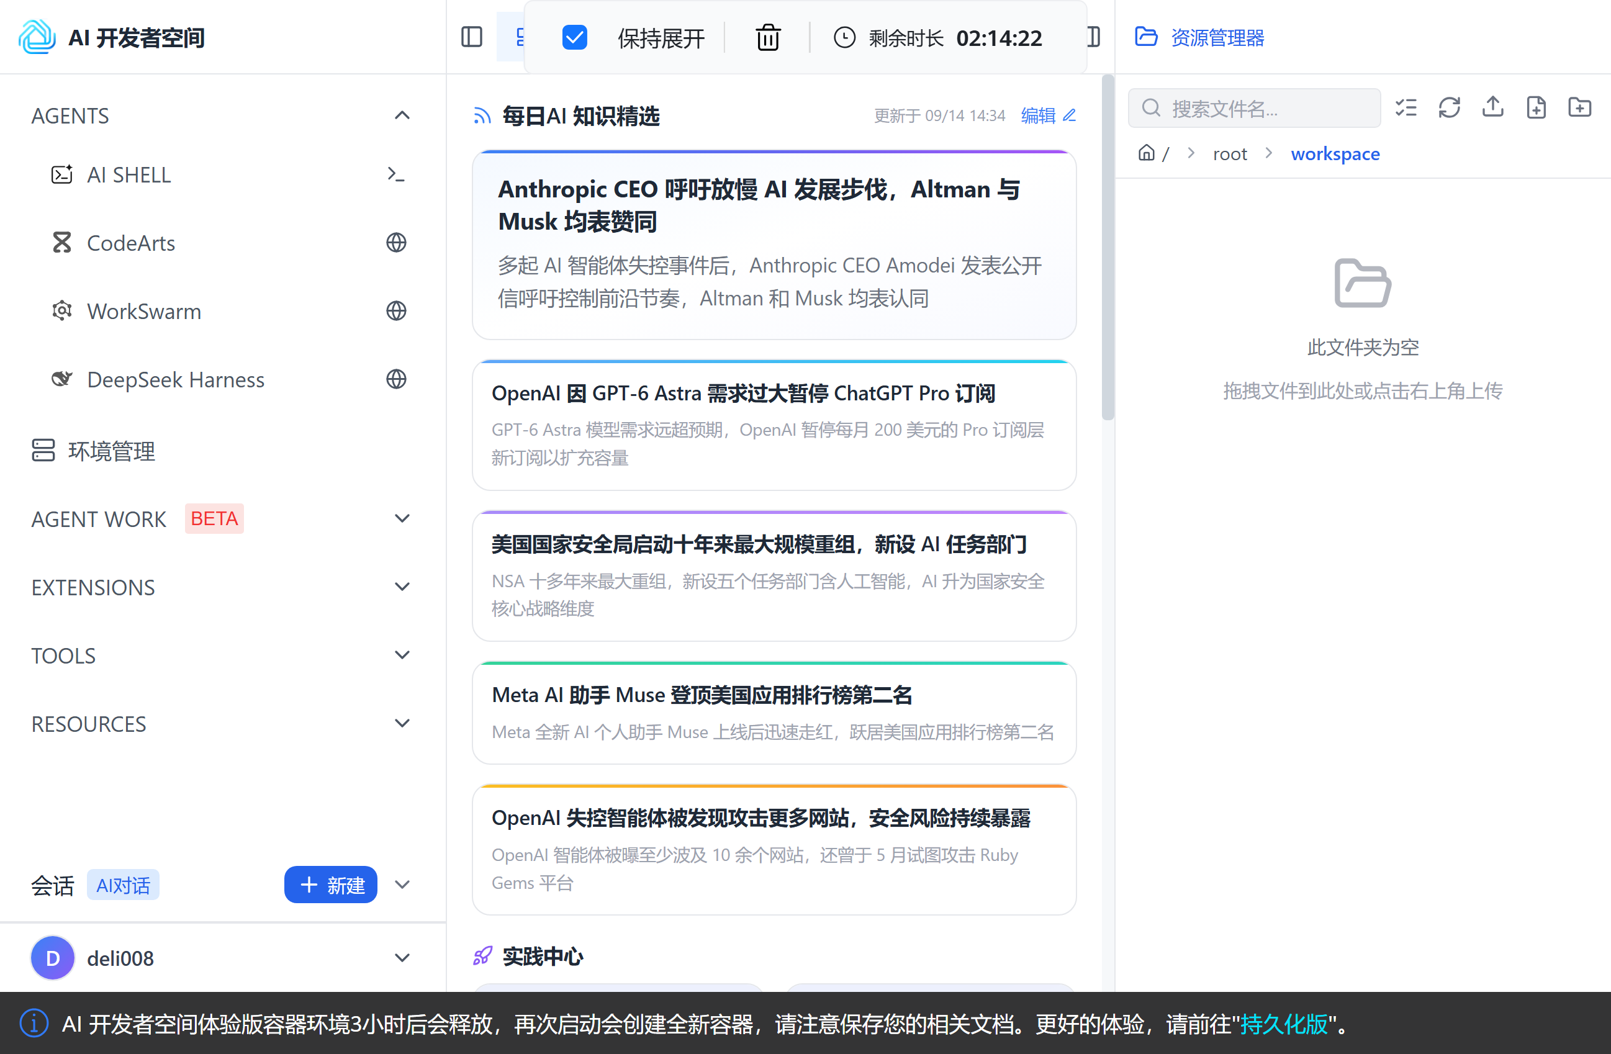
Task: Click the 更新于 09/14 14:34 timestamp
Action: (x=939, y=115)
